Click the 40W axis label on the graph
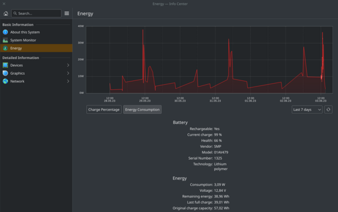This screenshot has height=212, width=338. click(81, 26)
